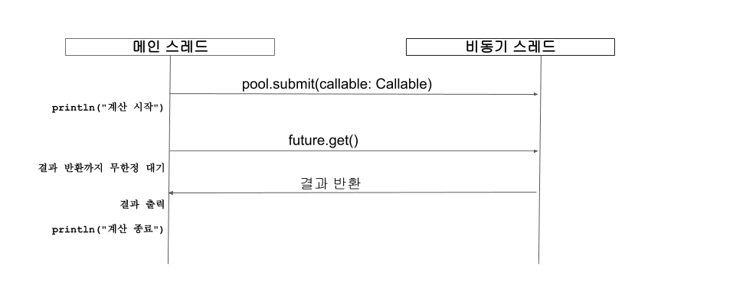Click the arrowhead of future.get() arrow

[x=536, y=151]
